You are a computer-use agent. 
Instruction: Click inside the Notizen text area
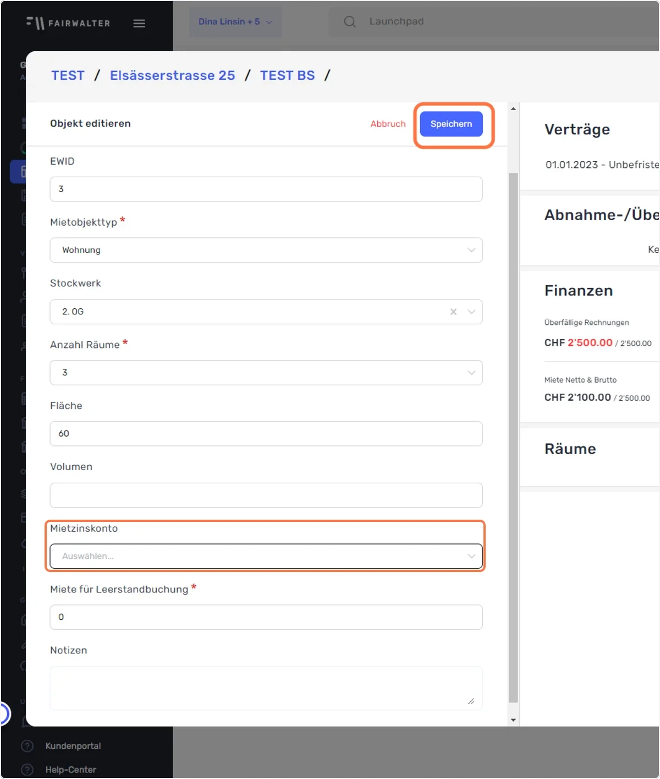click(266, 688)
